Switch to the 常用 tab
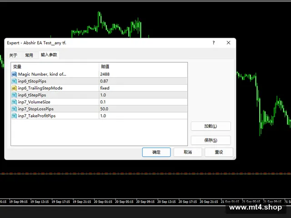 pyautogui.click(x=29, y=55)
